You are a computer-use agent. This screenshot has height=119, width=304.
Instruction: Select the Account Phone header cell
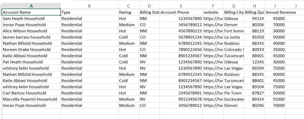pyautogui.click(x=181, y=12)
